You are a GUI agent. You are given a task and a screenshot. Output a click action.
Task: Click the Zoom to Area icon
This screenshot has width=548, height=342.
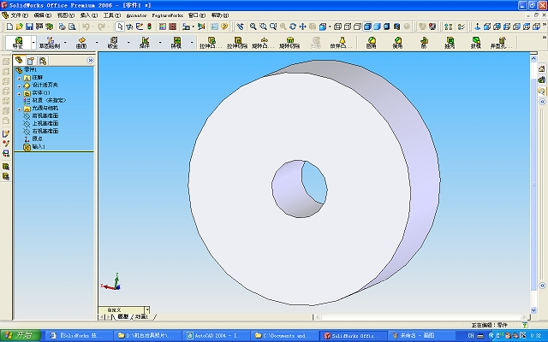(263, 27)
